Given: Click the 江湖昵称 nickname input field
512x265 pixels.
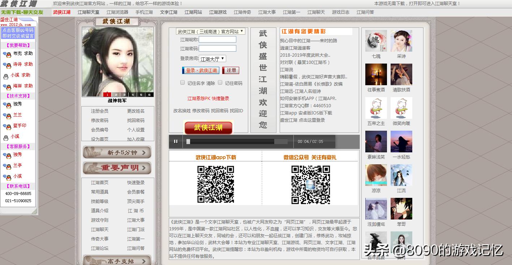Looking at the screenshot, I should pyautogui.click(x=218, y=40).
